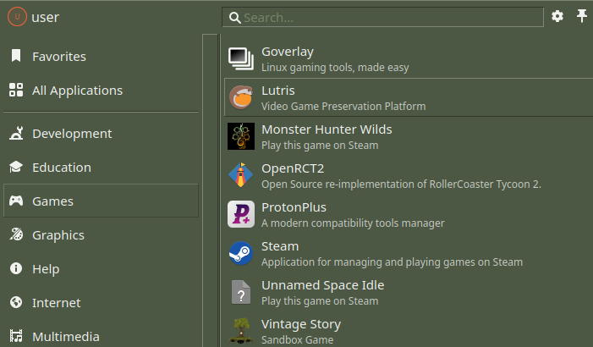593x347 pixels.
Task: Launch Lutris by its name
Action: click(x=278, y=91)
